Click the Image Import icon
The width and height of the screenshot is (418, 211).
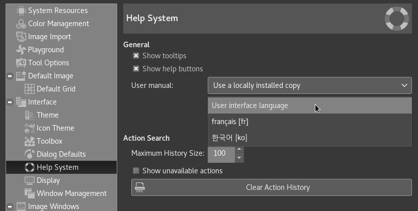(21, 37)
